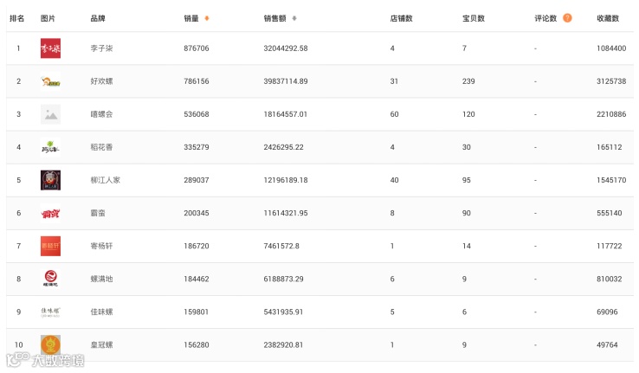The height and width of the screenshot is (373, 639).
Task: Sort by 销售额 using its arrow icon
Action: [x=294, y=18]
